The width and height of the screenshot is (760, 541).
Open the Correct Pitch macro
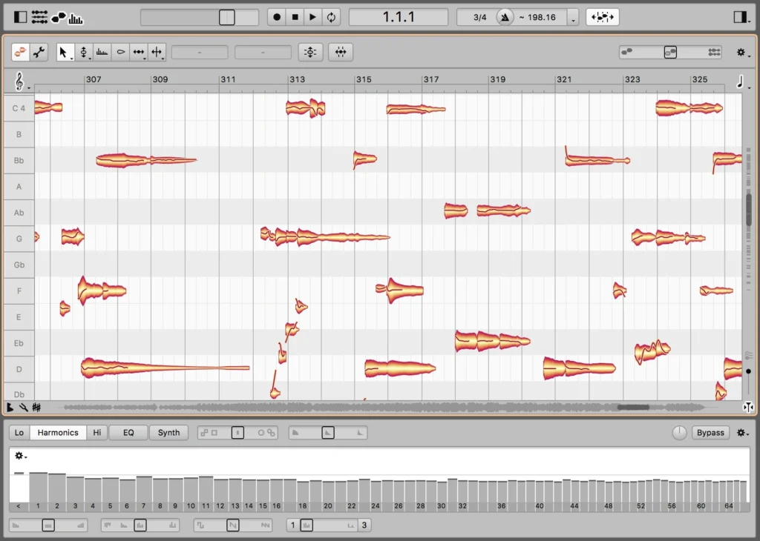pyautogui.click(x=309, y=52)
